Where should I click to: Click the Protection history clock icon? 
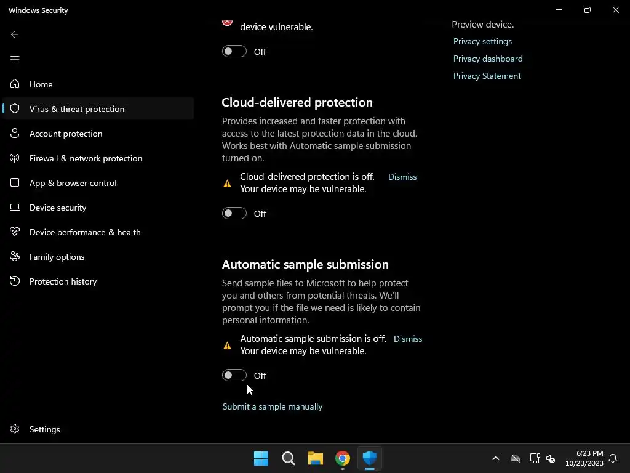point(15,281)
